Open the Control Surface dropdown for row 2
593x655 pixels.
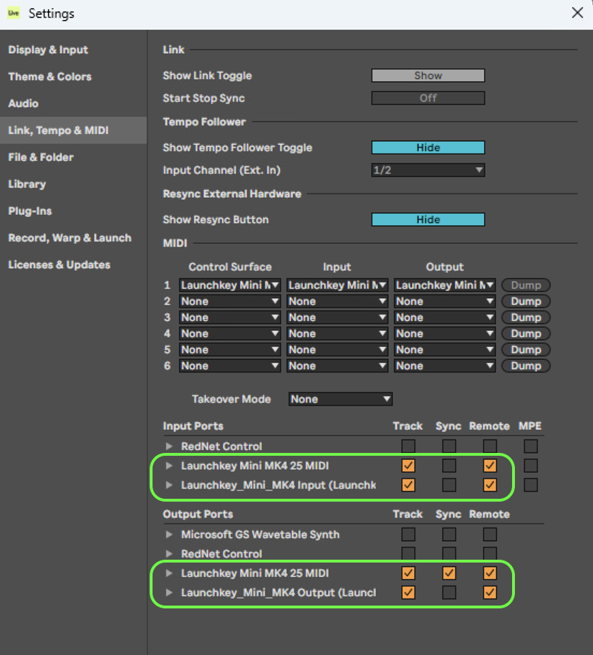pyautogui.click(x=230, y=301)
